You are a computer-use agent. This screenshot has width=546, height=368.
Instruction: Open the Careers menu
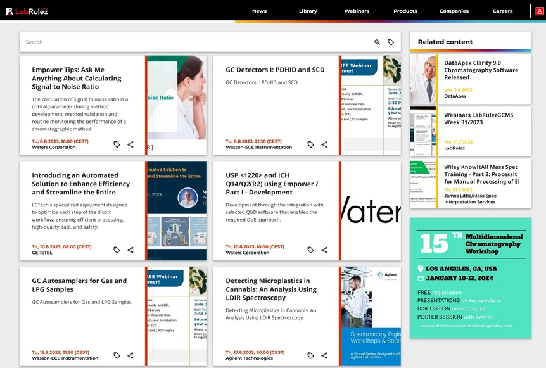[502, 11]
